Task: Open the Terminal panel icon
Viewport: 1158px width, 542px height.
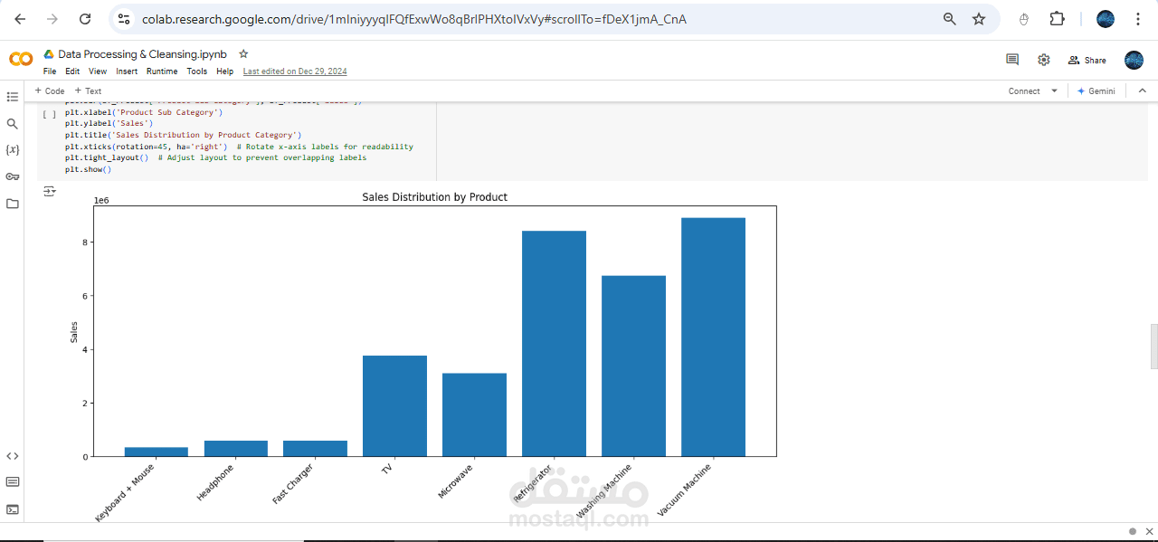Action: 13,509
